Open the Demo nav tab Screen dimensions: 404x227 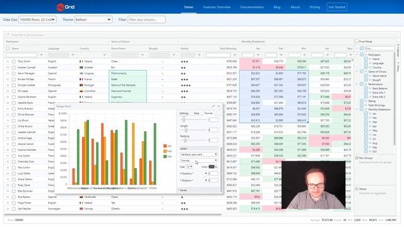point(189,7)
